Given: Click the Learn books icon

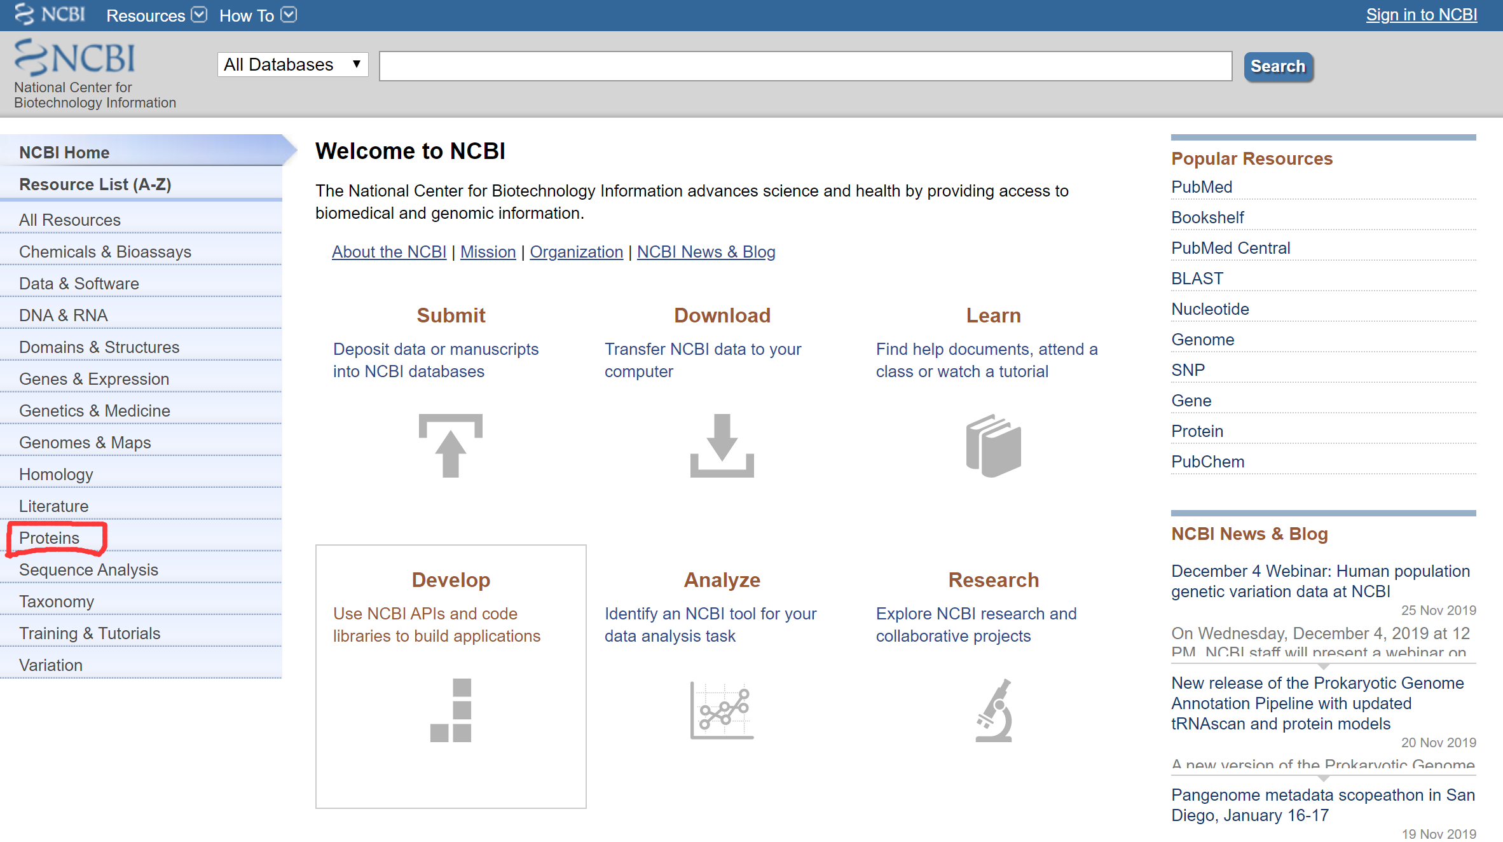Looking at the screenshot, I should click(x=993, y=445).
